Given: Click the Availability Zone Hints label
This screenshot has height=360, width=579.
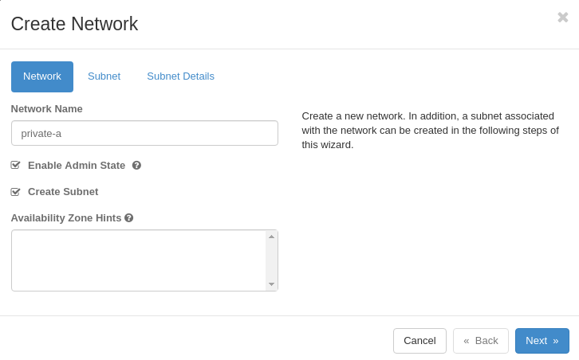Looking at the screenshot, I should click(66, 218).
